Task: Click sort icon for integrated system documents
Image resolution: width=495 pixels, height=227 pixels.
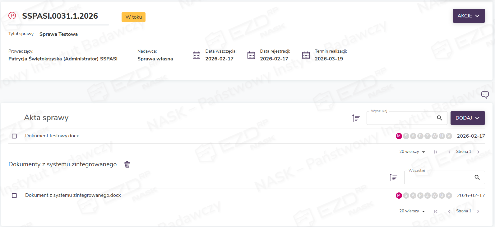Action: (393, 177)
